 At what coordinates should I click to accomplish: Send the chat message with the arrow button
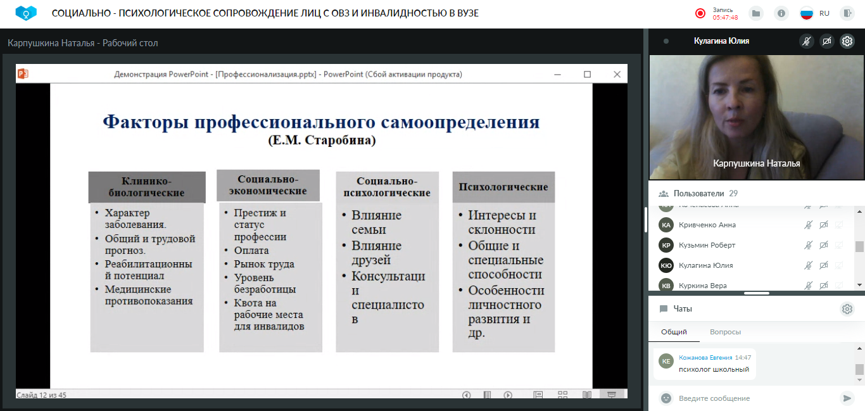point(846,398)
